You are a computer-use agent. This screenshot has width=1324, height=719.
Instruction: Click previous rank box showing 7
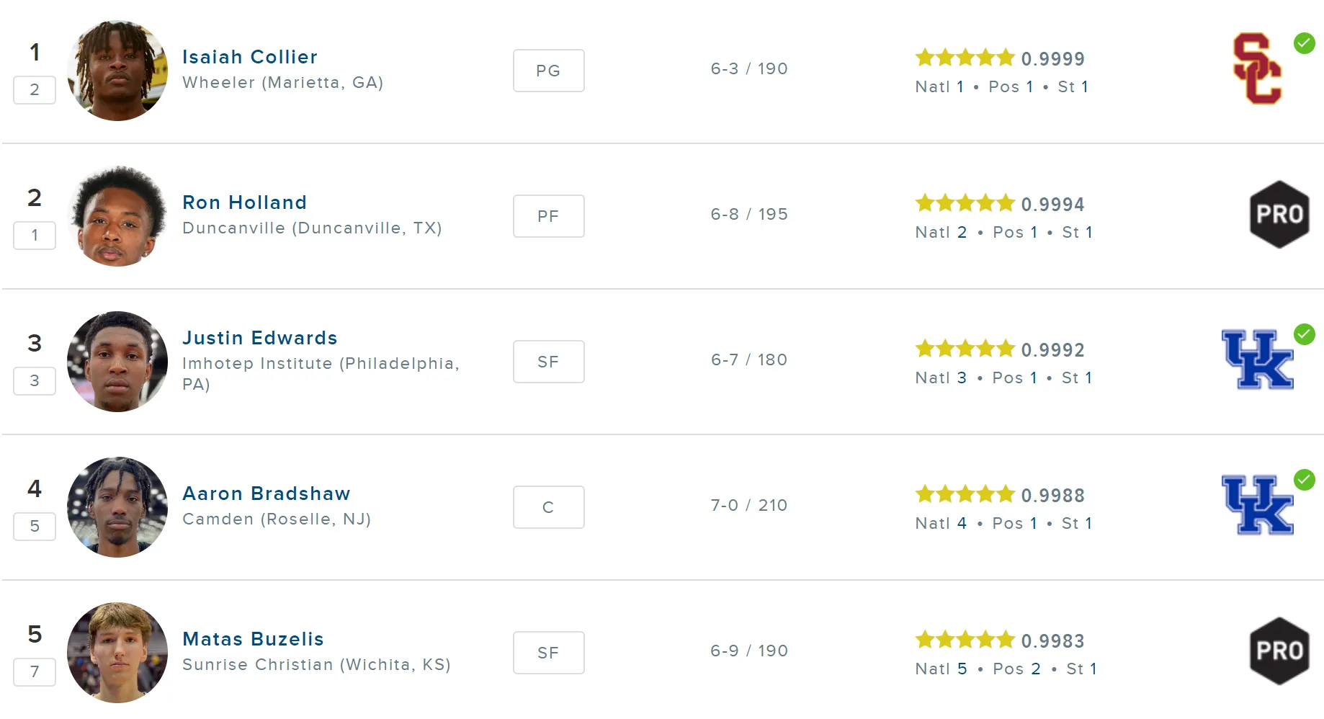click(x=35, y=672)
